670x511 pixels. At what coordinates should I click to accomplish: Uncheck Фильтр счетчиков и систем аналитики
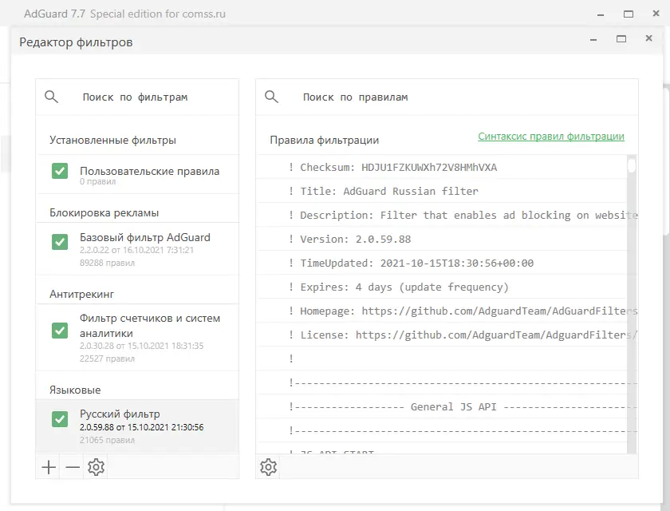[60, 330]
